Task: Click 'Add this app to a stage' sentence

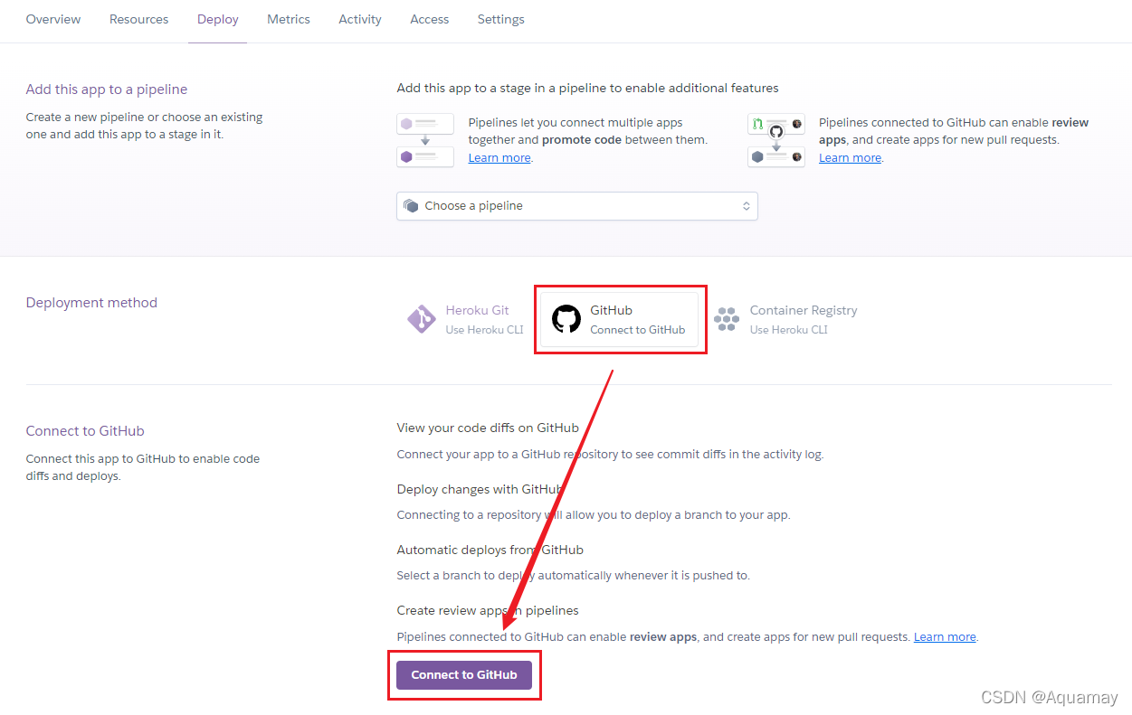Action: (587, 88)
